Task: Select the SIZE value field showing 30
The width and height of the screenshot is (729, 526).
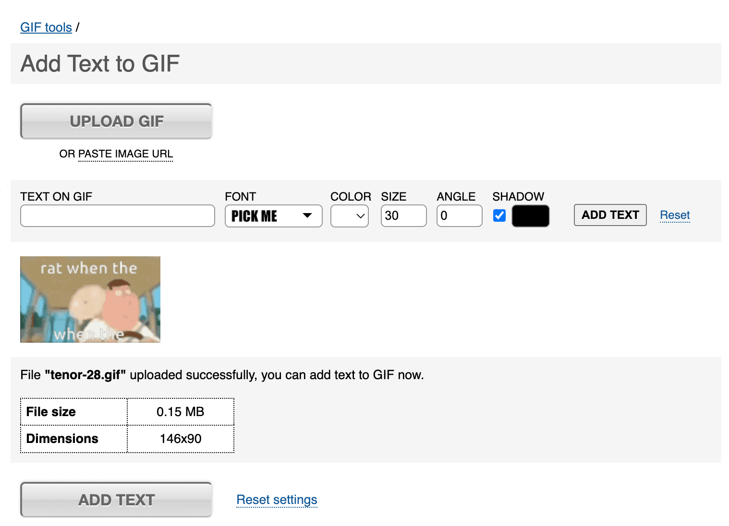Action: 403,215
